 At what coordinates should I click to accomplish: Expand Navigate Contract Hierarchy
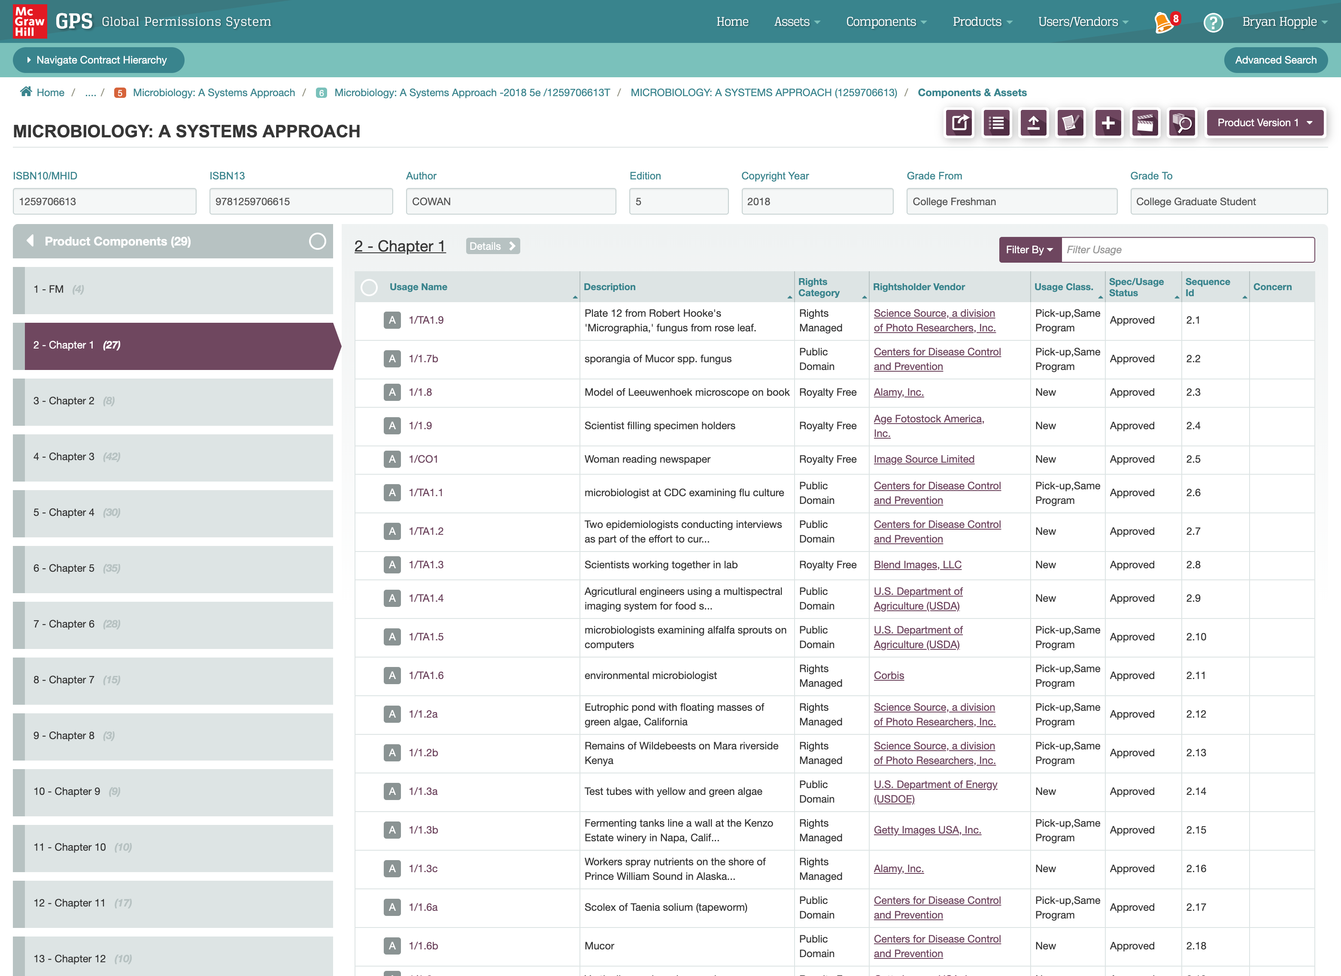[98, 60]
